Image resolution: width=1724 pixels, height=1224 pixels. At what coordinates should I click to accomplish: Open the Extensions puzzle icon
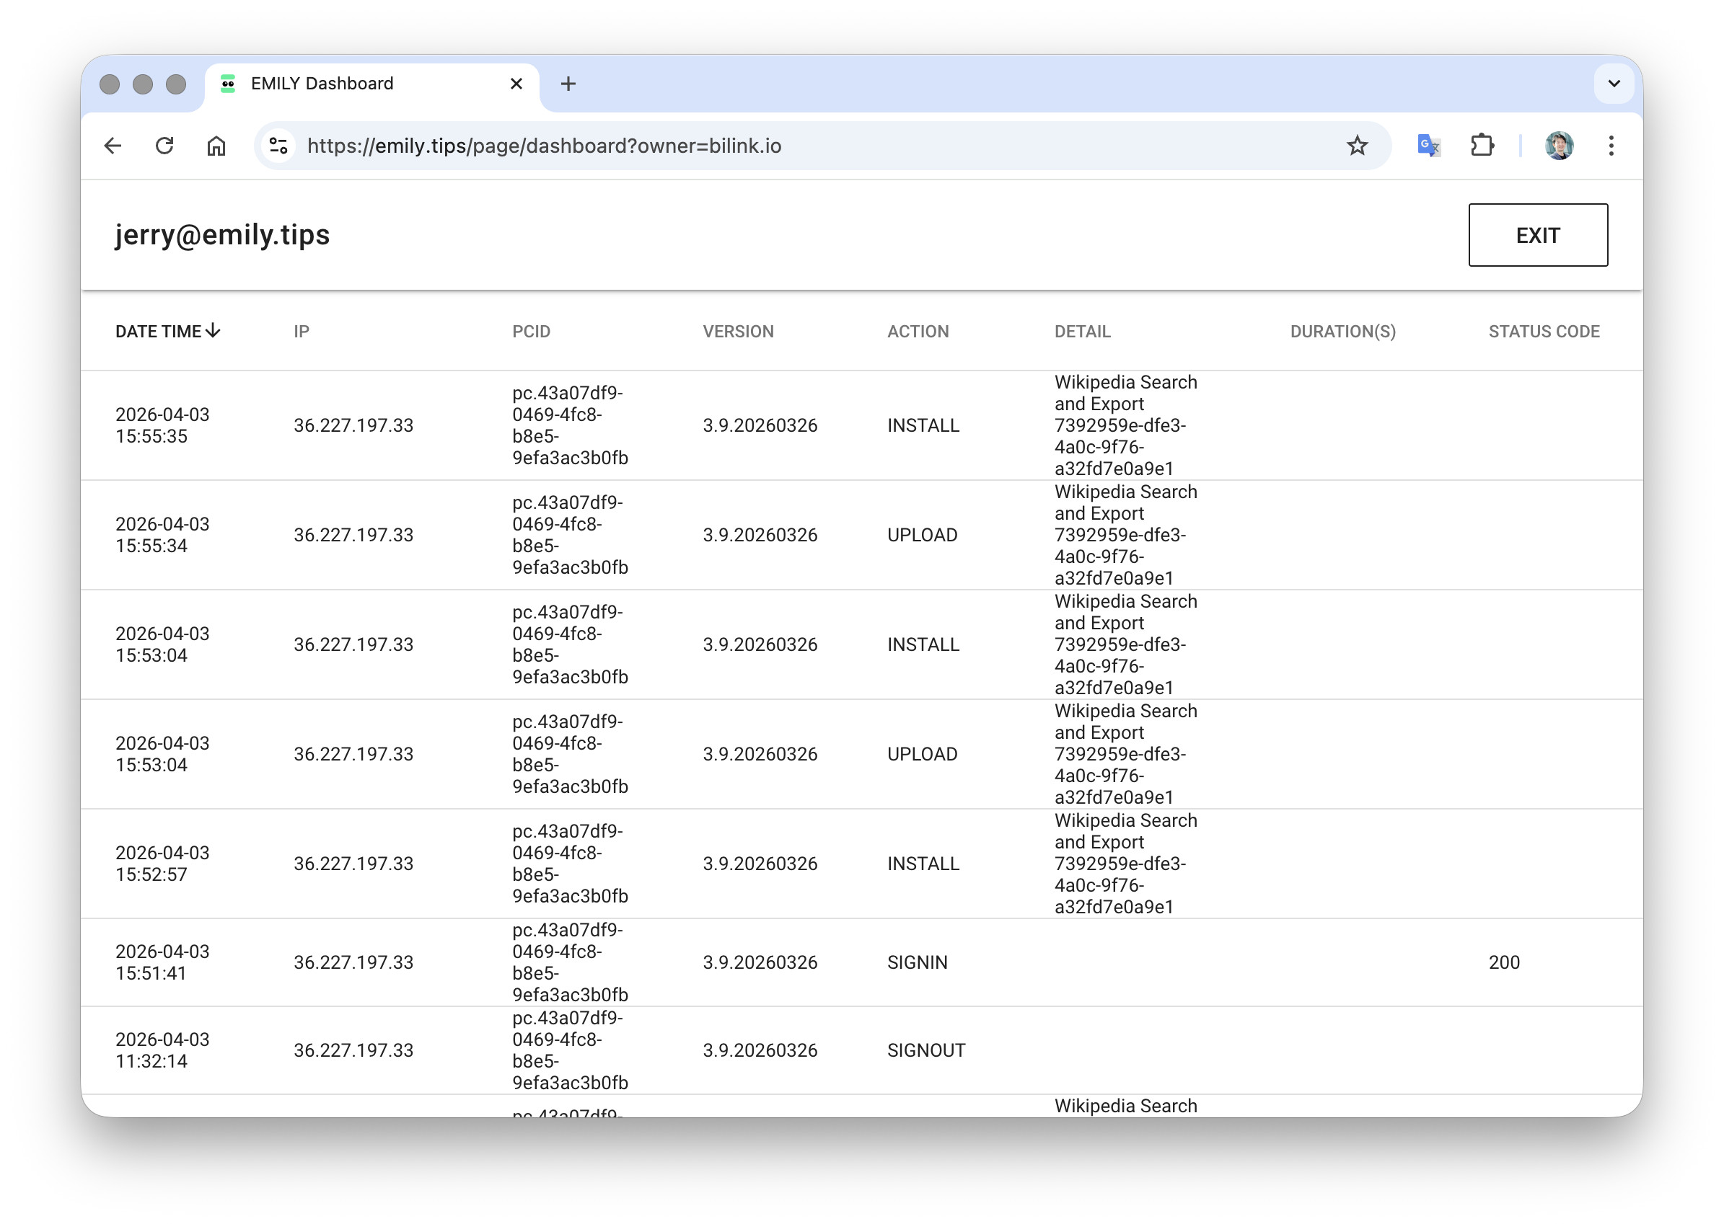pyautogui.click(x=1482, y=146)
